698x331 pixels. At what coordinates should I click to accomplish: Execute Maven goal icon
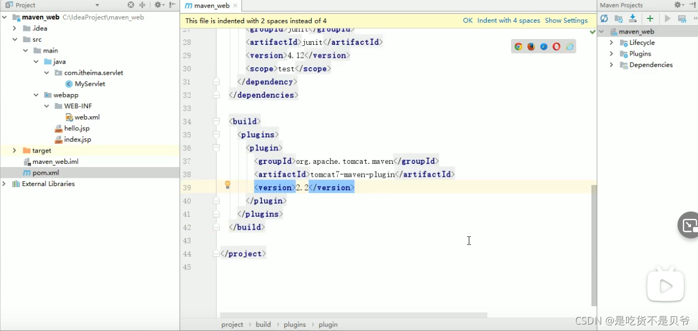[x=682, y=18]
